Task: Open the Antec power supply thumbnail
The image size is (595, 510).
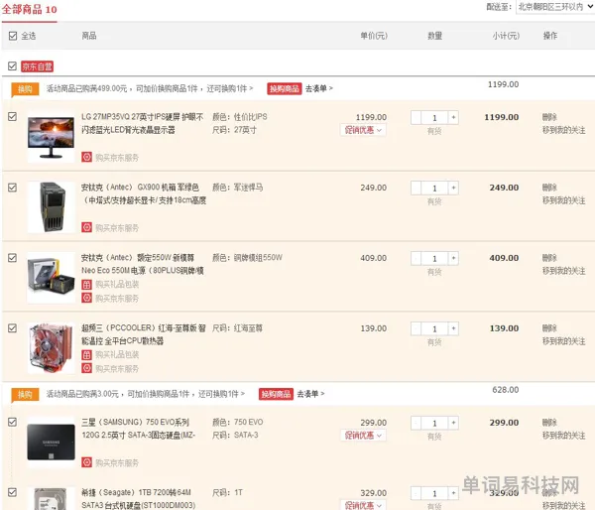Action: pos(52,278)
